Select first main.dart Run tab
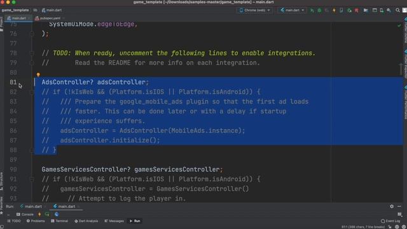407x229 pixels. (31, 207)
